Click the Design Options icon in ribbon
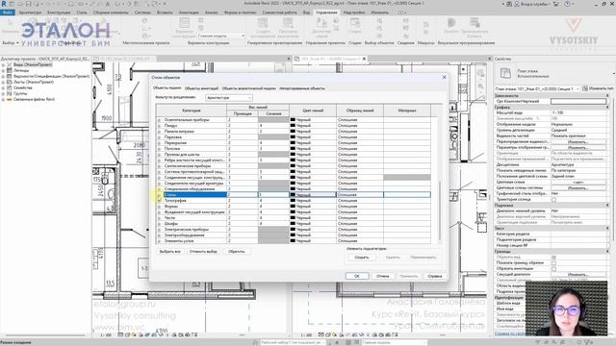The width and height of the screenshot is (616, 346). [x=184, y=24]
